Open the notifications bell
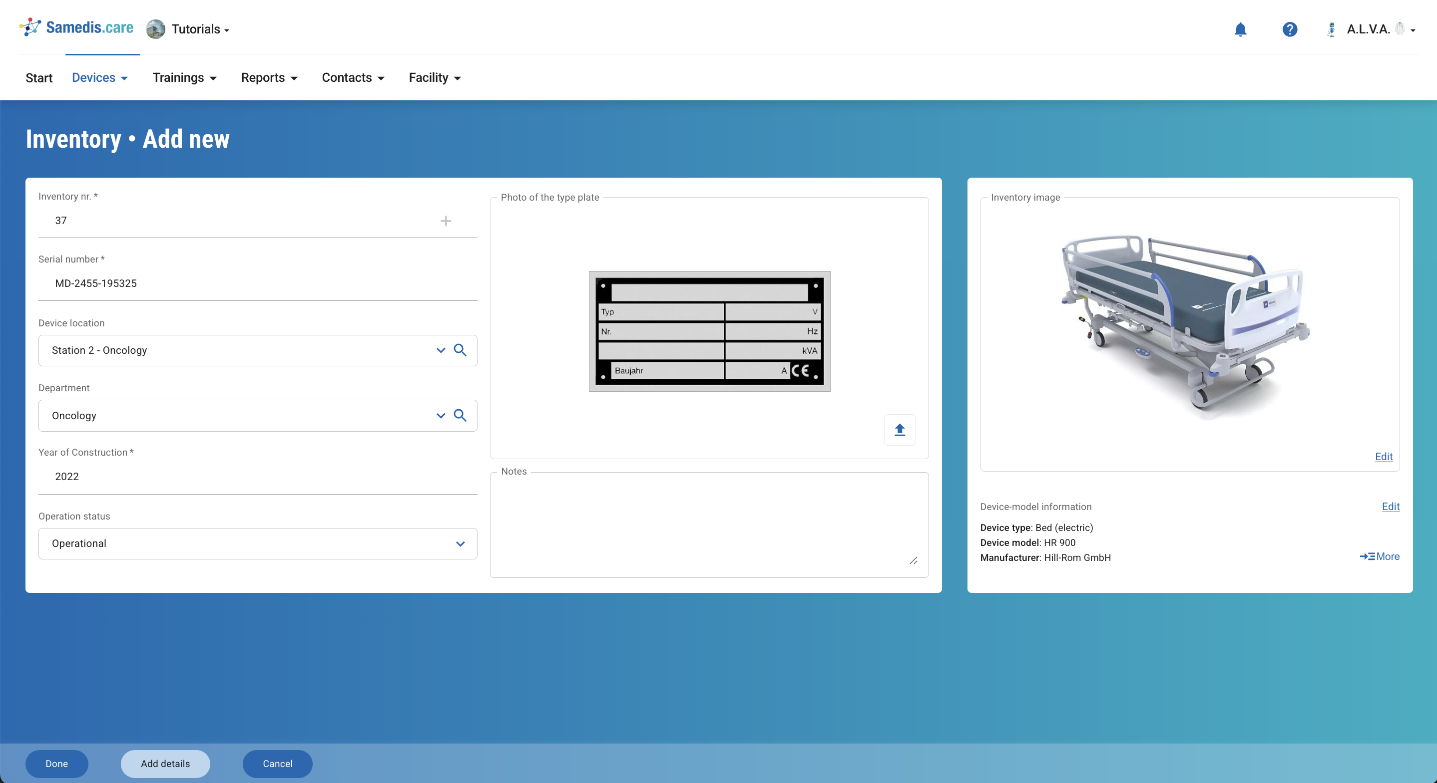 pos(1240,29)
